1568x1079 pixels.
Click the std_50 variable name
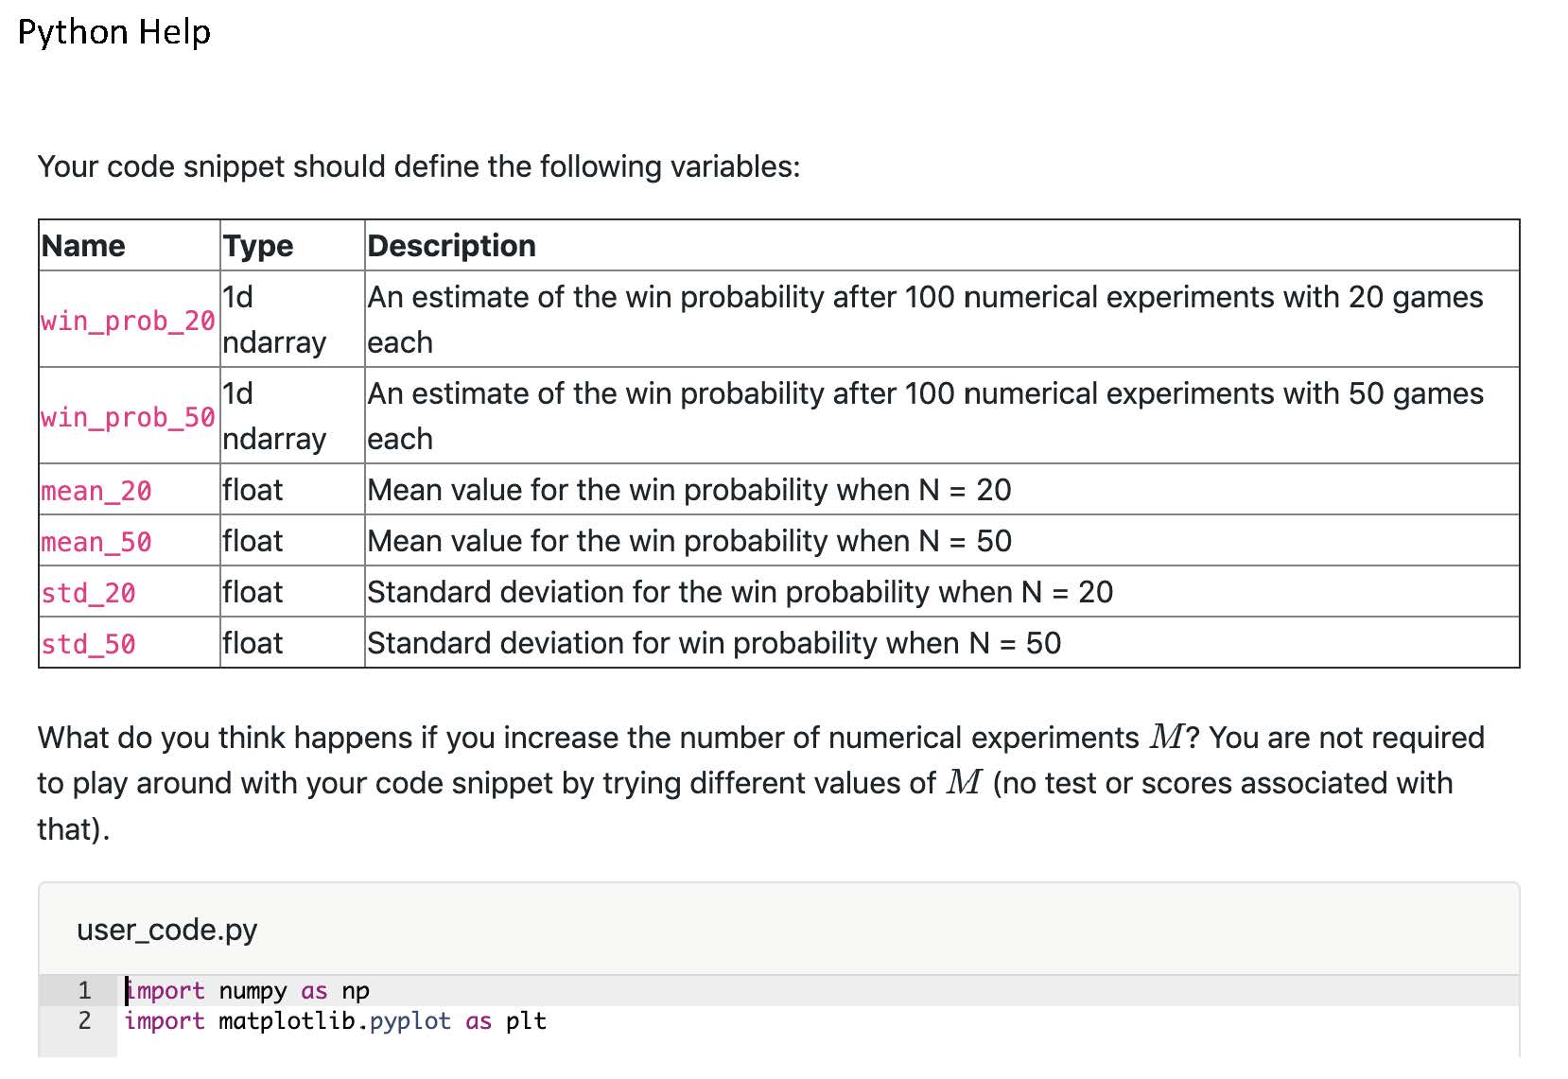pyautogui.click(x=89, y=645)
